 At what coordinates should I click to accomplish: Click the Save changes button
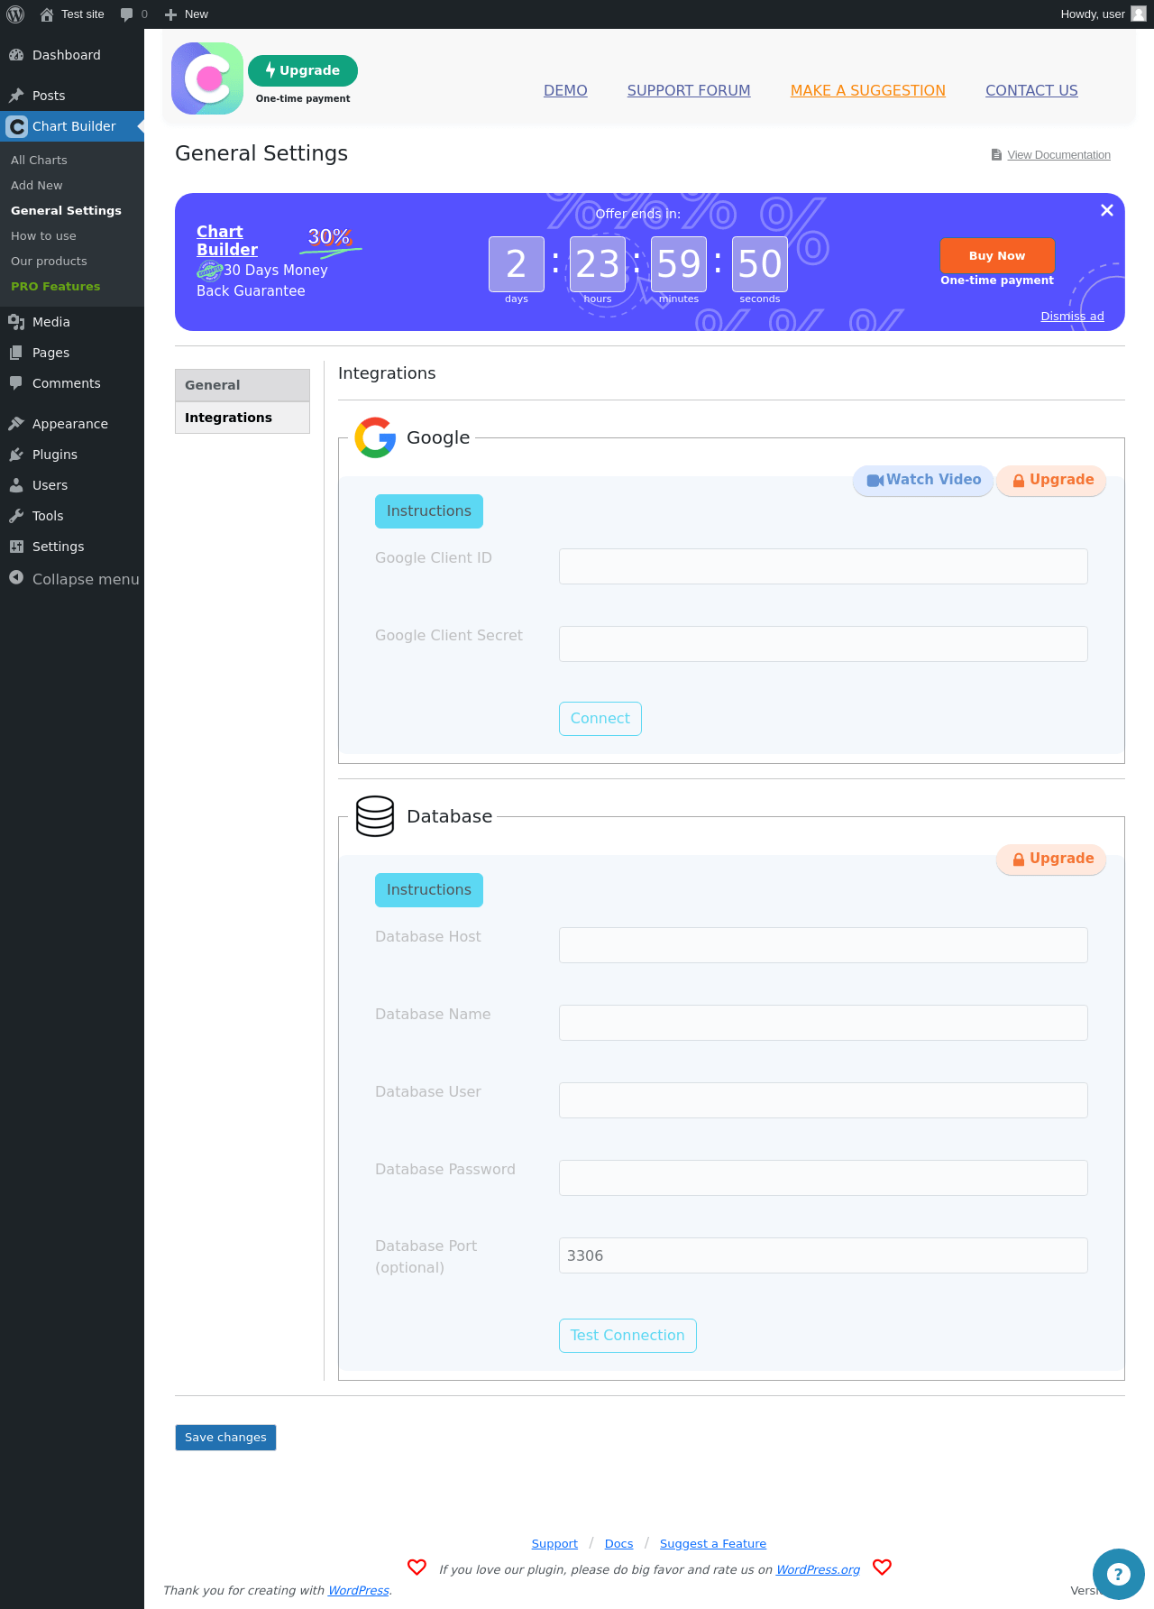[225, 1438]
